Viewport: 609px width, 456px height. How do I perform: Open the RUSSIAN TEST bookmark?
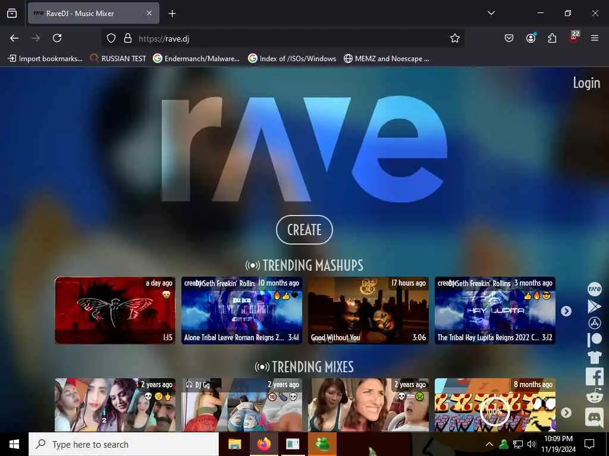click(x=118, y=59)
